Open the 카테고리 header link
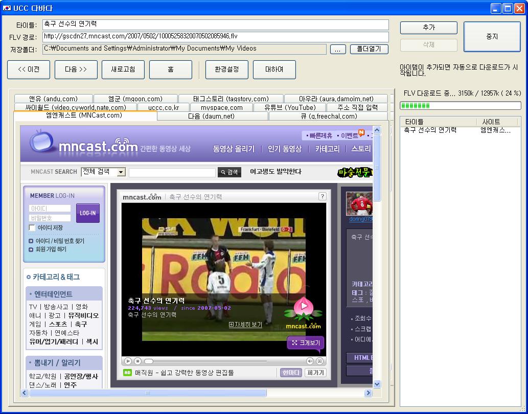Viewport: 528px width, 414px height. coord(327,149)
